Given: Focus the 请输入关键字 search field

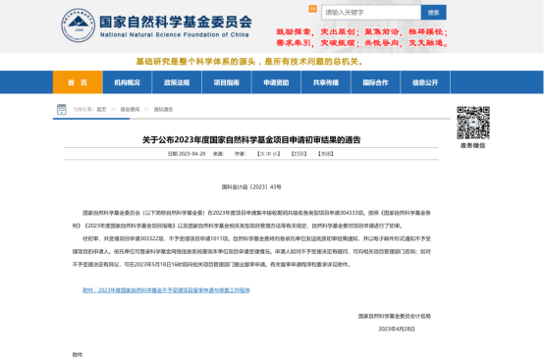Looking at the screenshot, I should pos(371,13).
